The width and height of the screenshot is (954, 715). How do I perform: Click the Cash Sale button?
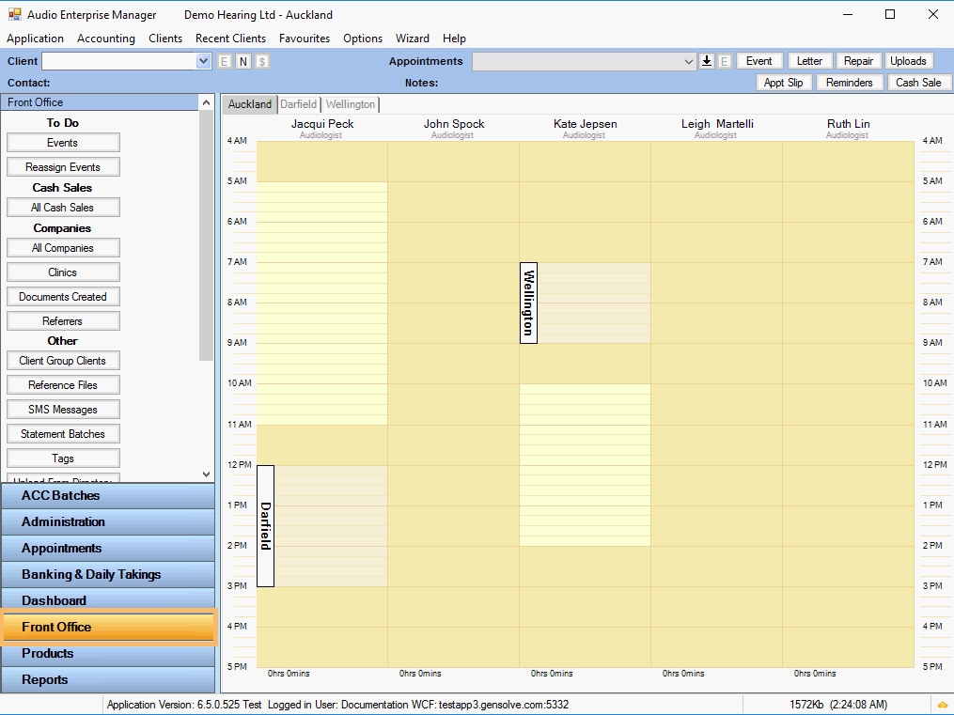click(x=917, y=83)
